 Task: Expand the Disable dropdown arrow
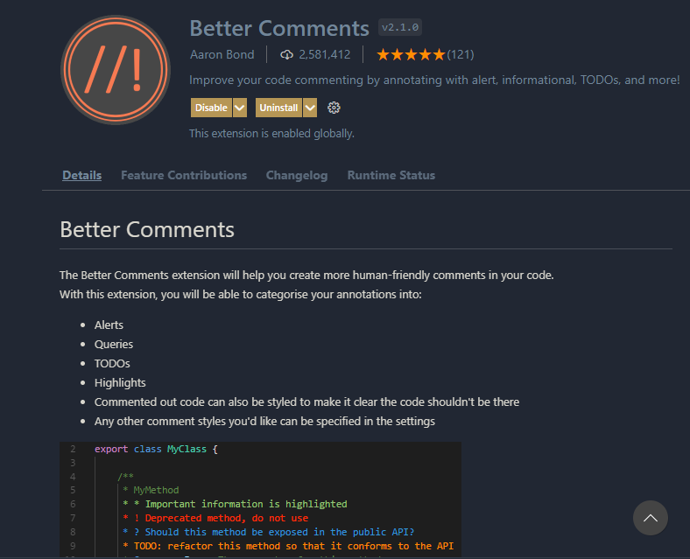[x=240, y=108]
